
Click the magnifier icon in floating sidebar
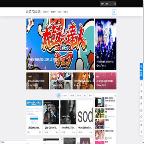coord(141,117)
